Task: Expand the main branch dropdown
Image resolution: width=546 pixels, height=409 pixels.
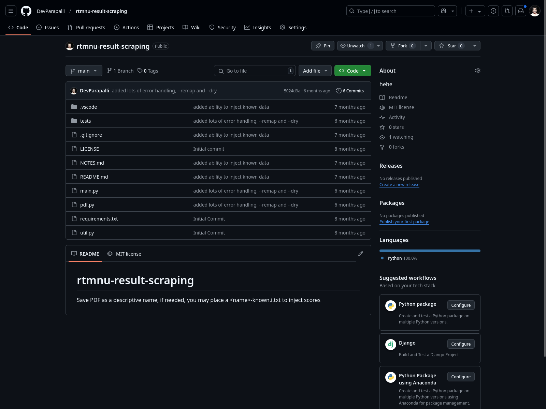Action: coord(84,71)
